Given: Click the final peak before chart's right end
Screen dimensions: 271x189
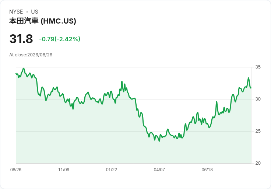Looking at the screenshot, I should tap(249, 78).
